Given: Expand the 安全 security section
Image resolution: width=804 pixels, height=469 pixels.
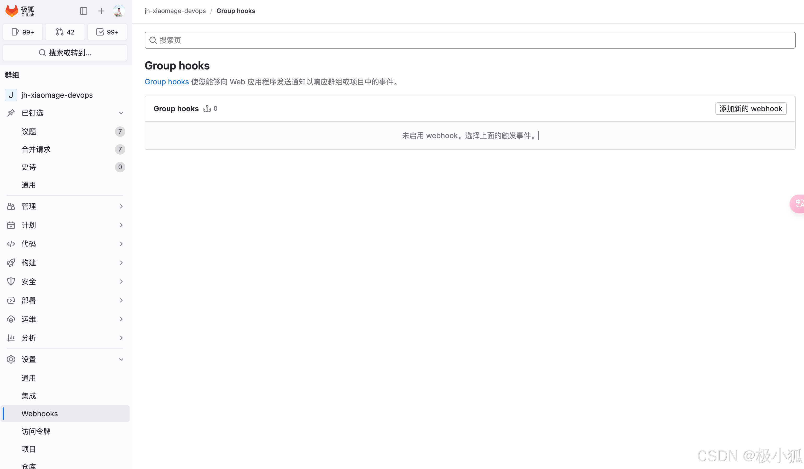Looking at the screenshot, I should pos(65,282).
